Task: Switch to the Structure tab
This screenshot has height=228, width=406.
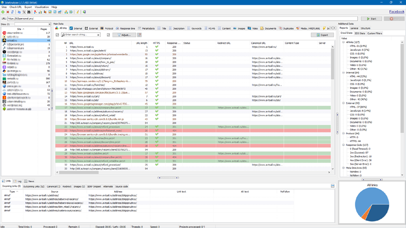Action: click(365, 28)
